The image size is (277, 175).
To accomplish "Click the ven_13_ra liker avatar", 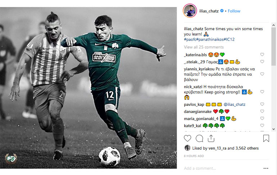I will coord(187,148).
